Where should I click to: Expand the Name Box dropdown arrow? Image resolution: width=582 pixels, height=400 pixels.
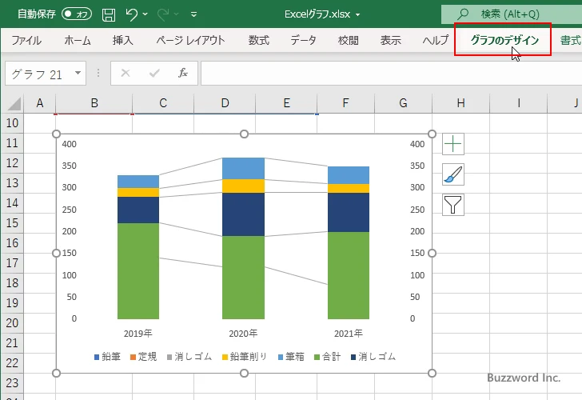pyautogui.click(x=78, y=73)
